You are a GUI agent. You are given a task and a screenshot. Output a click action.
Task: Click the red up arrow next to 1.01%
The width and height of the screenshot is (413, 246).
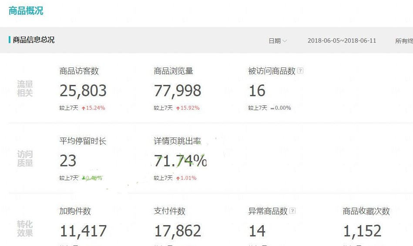pos(178,178)
